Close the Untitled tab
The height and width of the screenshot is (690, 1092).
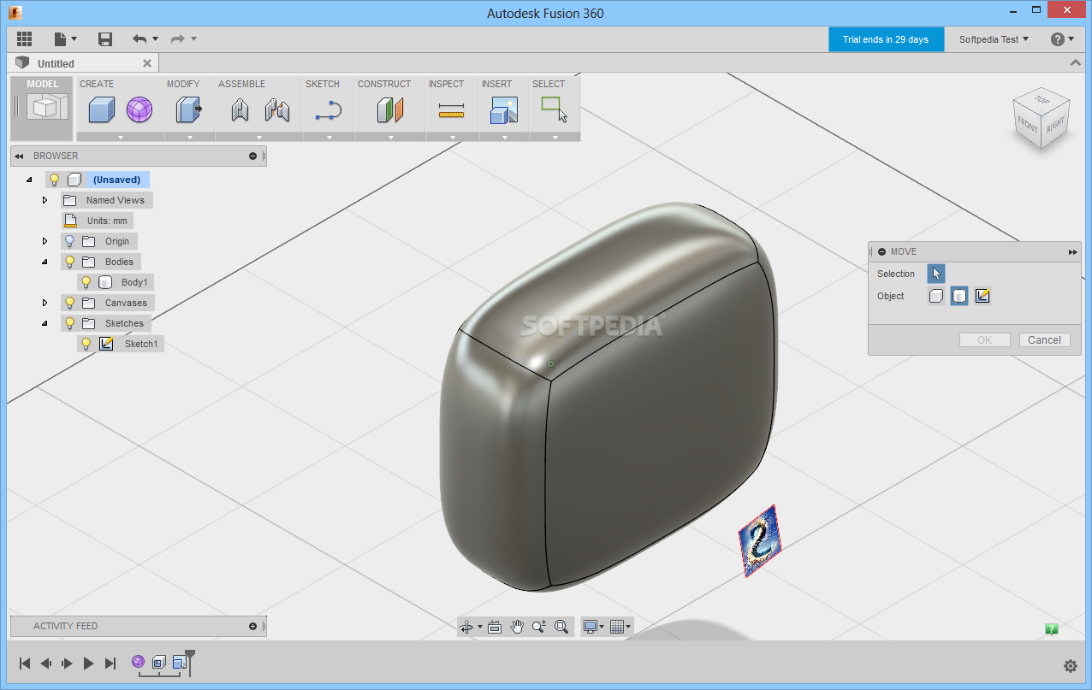[x=147, y=63]
